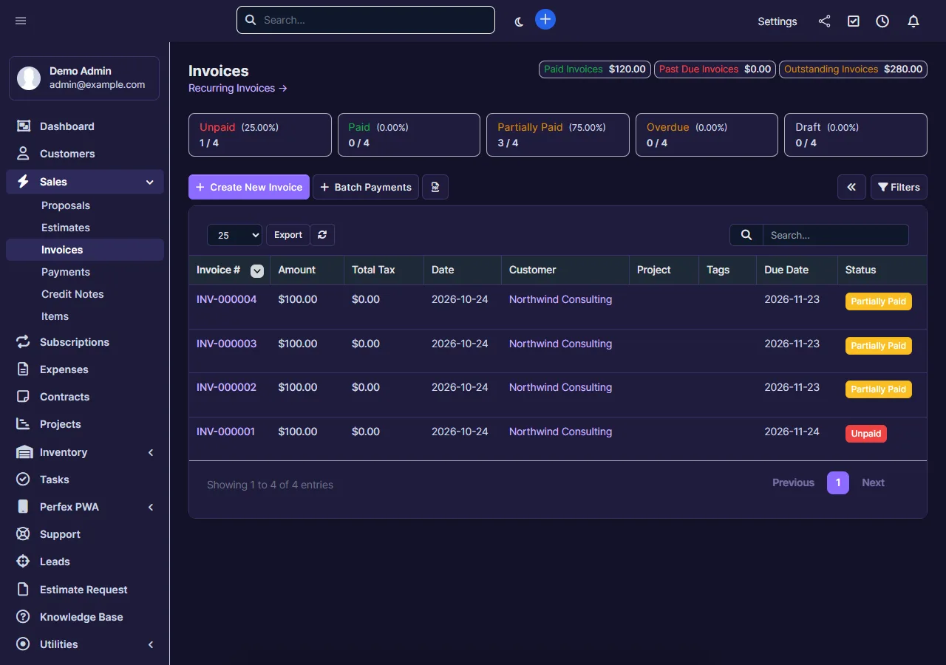Open the 25 entries-per-page dropdown

click(x=235, y=235)
